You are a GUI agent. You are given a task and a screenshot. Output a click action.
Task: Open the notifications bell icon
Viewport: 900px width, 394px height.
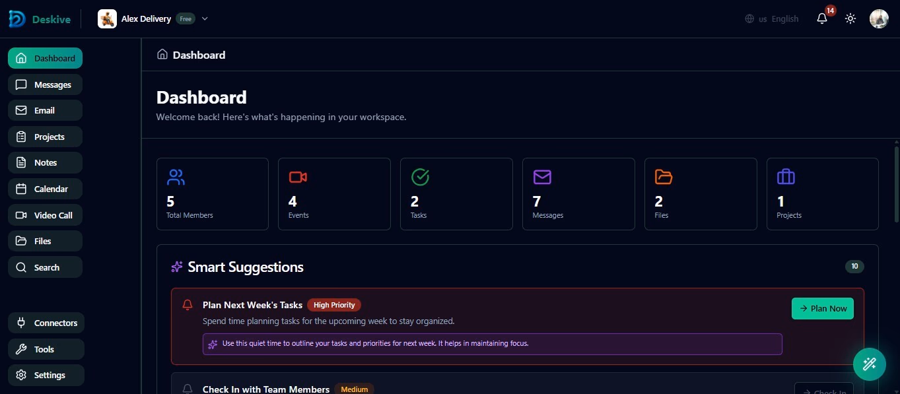(x=822, y=18)
